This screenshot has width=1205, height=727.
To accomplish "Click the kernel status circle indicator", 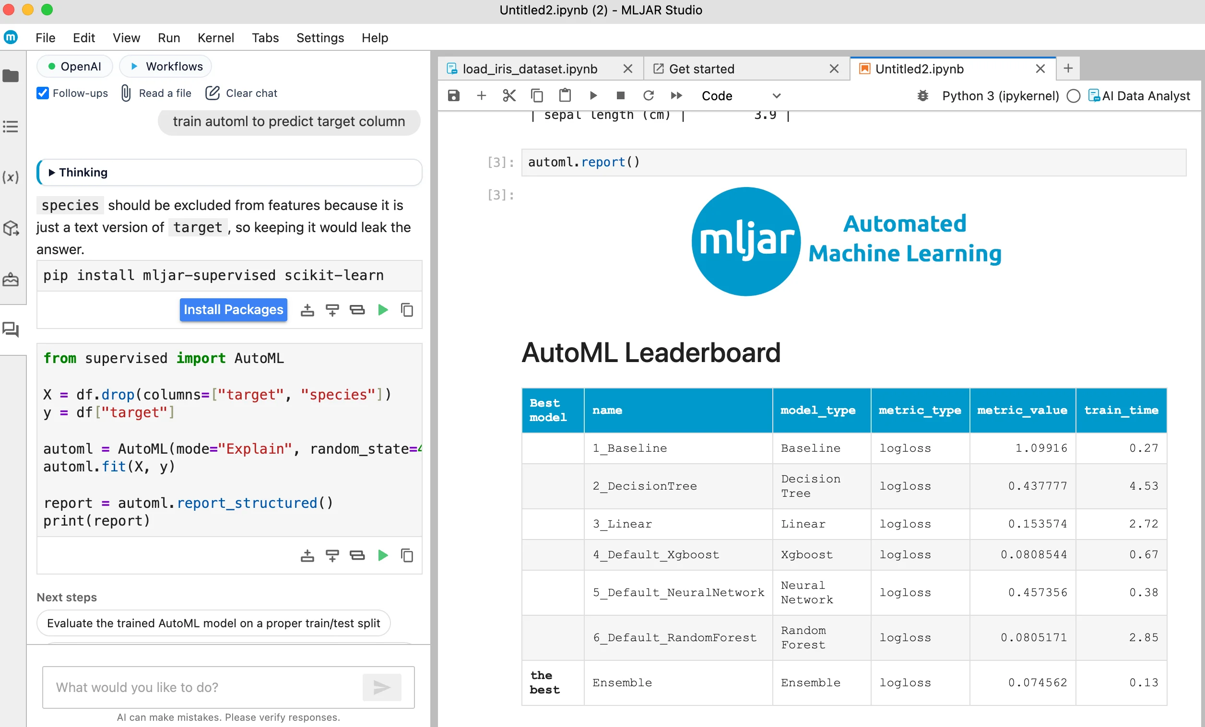I will [1074, 96].
